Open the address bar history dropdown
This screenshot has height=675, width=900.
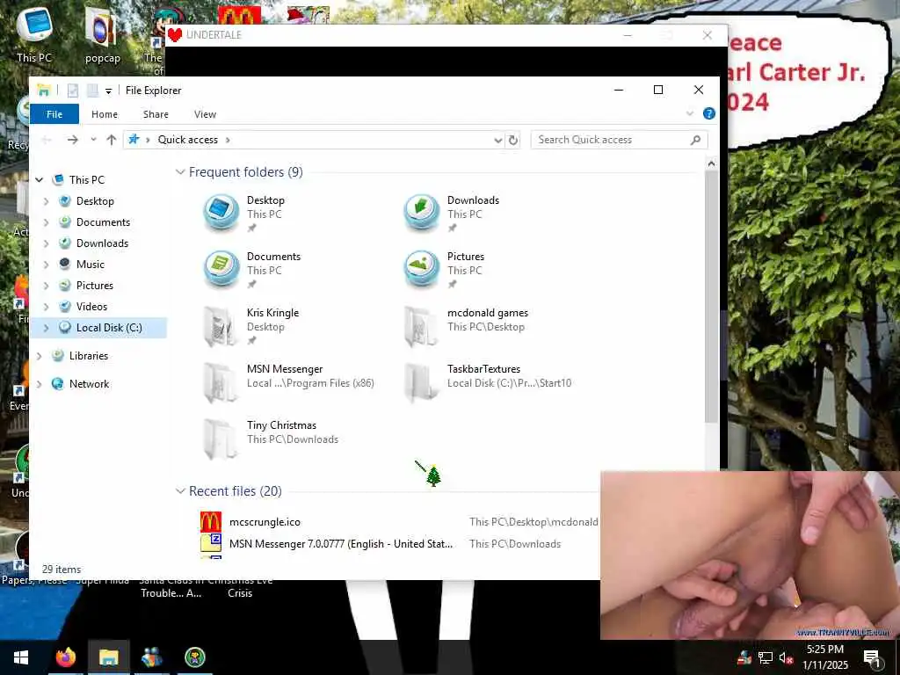coord(497,140)
